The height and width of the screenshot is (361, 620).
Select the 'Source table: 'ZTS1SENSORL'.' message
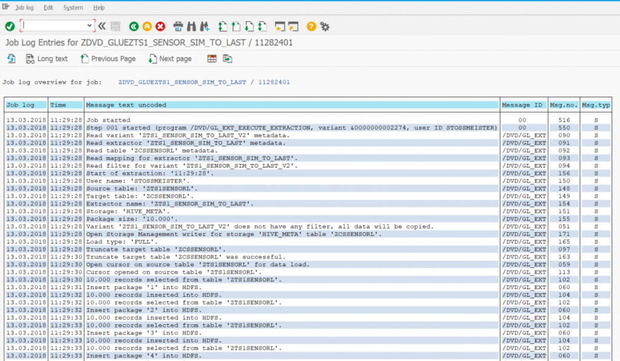(142, 189)
